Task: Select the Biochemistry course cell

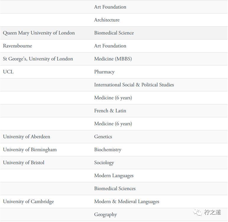Action: tap(108, 149)
